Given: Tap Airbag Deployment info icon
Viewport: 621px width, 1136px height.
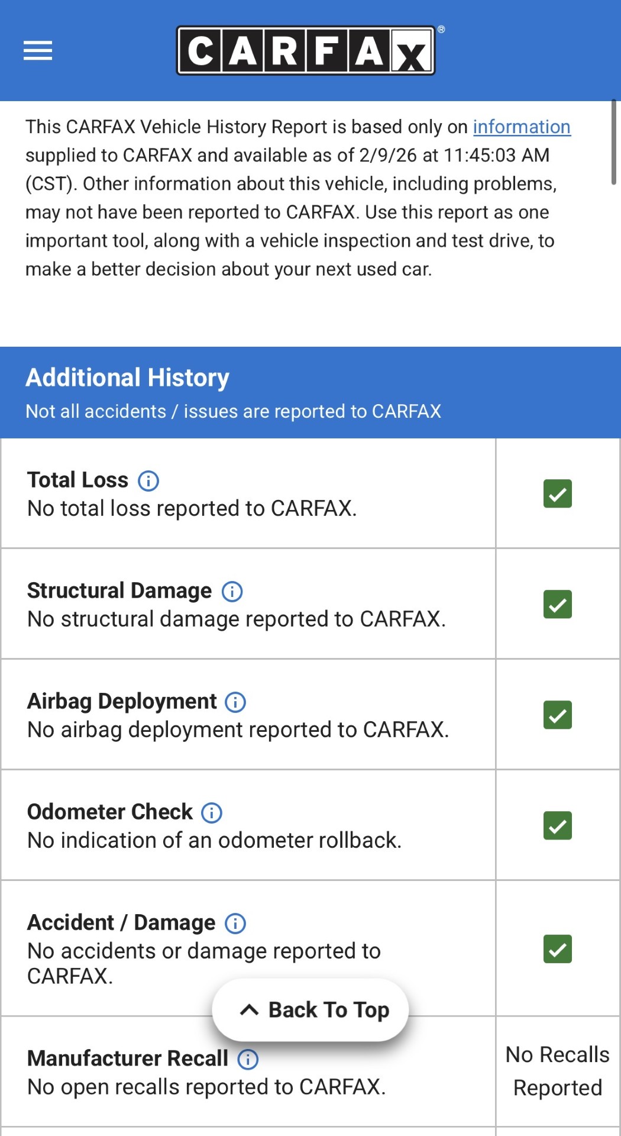Looking at the screenshot, I should click(235, 702).
